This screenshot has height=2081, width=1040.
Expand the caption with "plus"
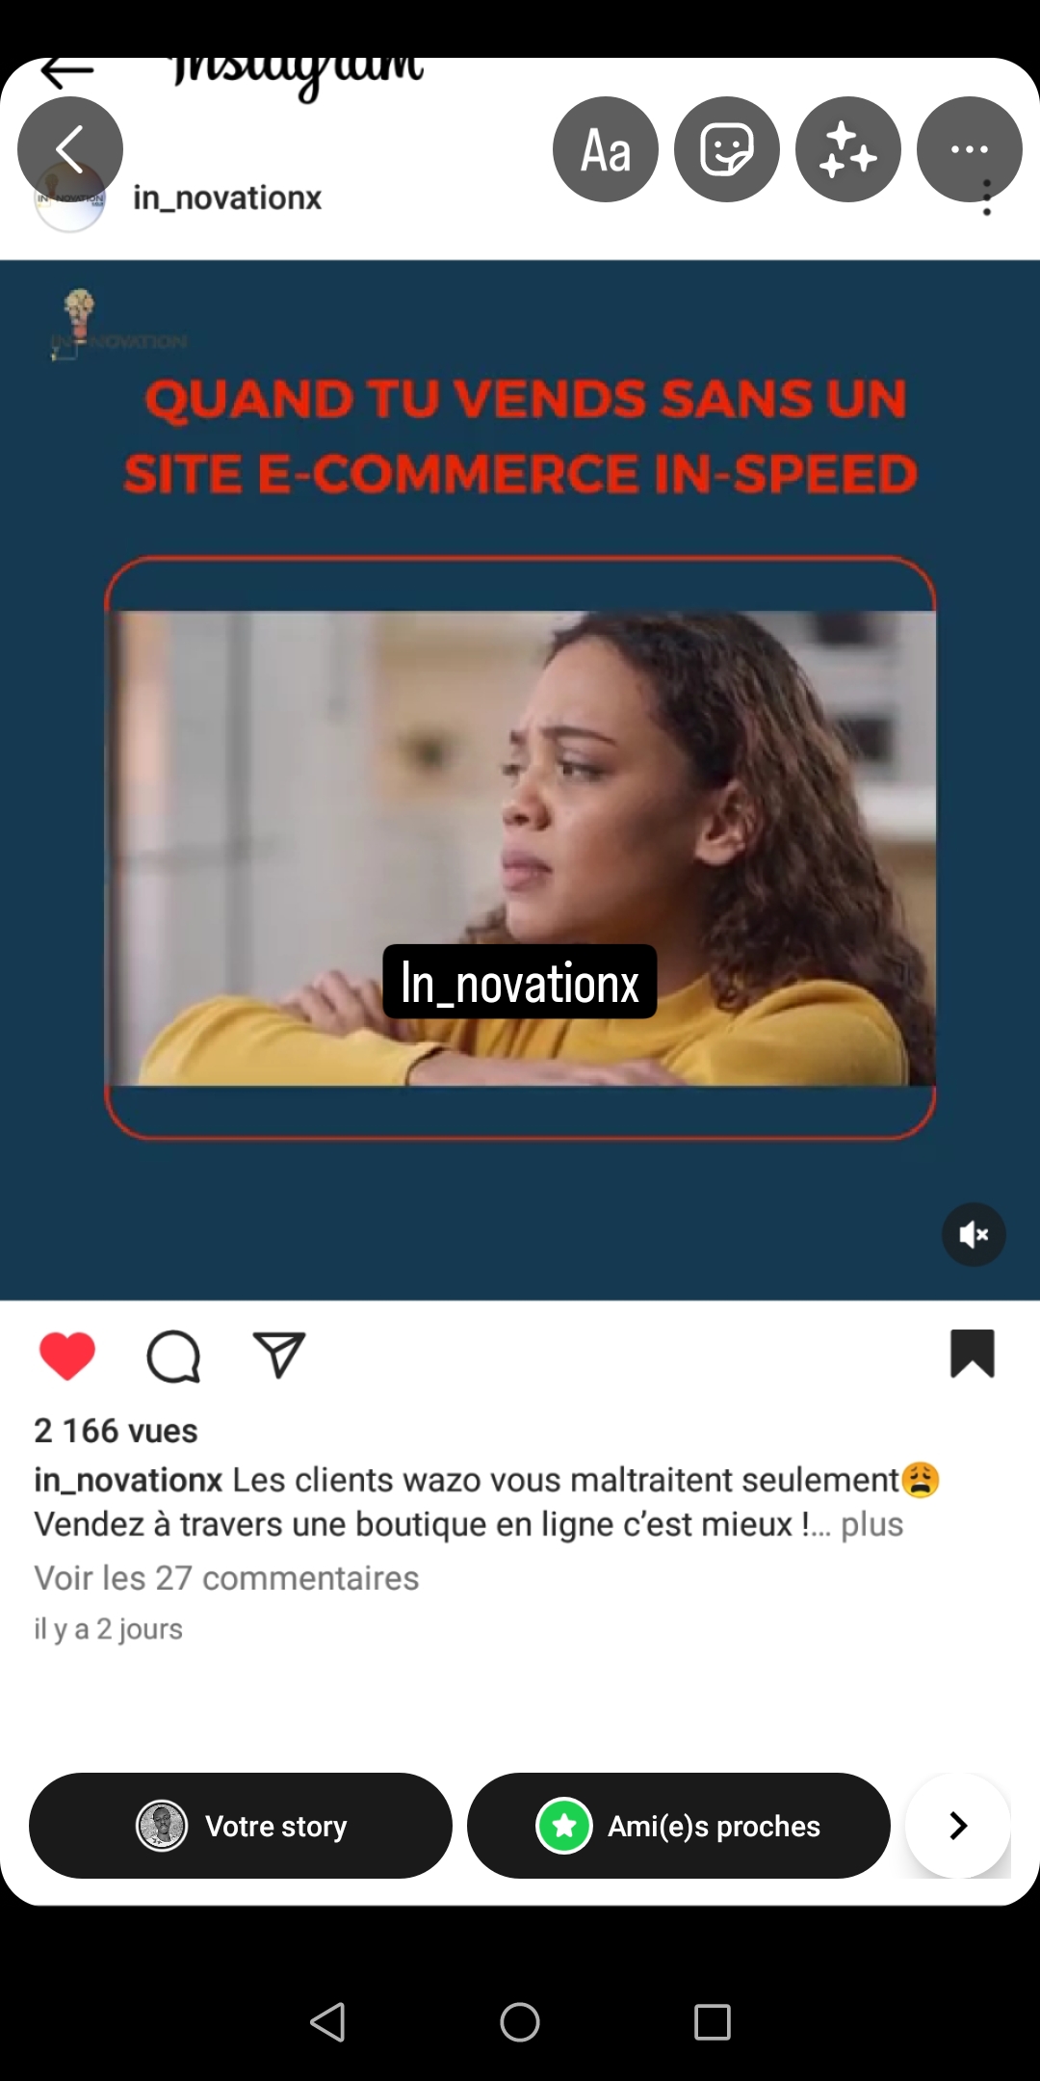[x=871, y=1524]
